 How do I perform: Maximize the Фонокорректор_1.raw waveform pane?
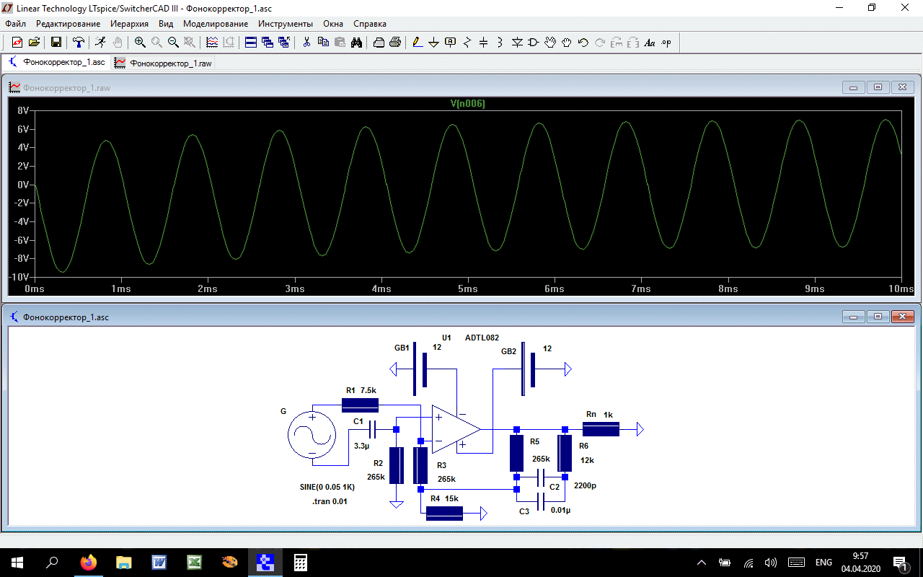[878, 87]
